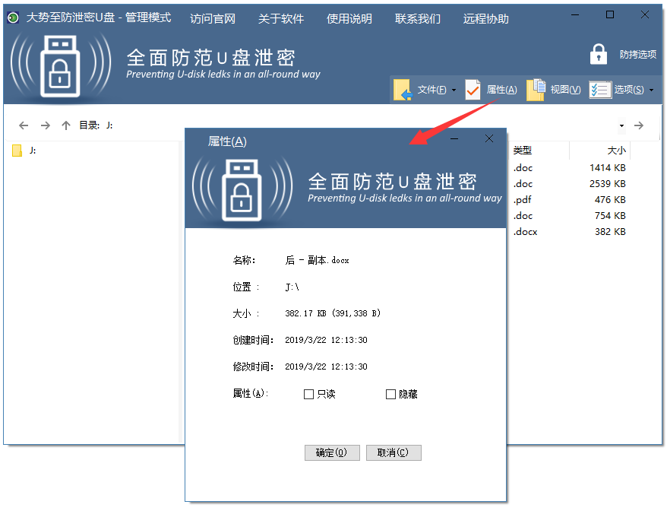Expand the 选项(S) dropdown arrow
This screenshot has height=530, width=667.
652,90
